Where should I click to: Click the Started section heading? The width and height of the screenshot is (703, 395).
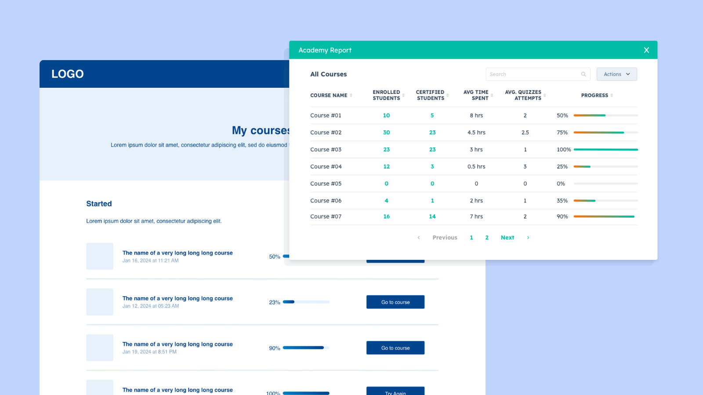[99, 204]
